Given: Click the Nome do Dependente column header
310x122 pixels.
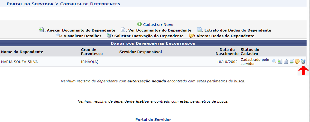Looking at the screenshot, I should coord(22,52).
